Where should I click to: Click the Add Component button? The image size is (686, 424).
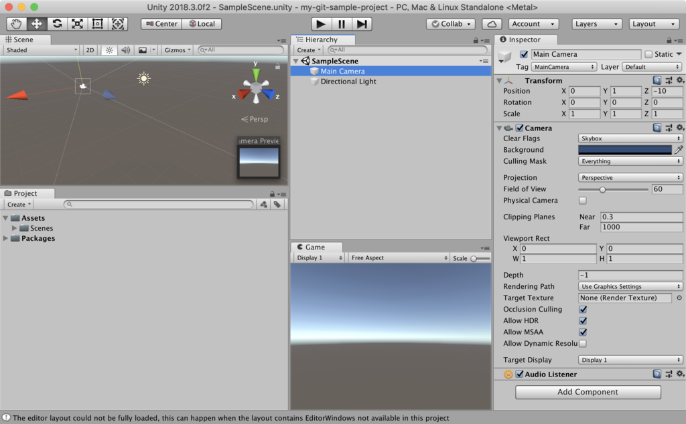588,392
